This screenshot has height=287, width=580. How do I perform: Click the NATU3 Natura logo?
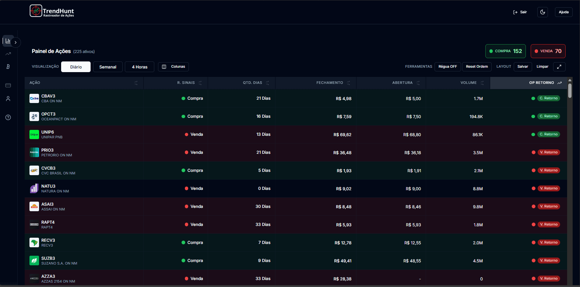tap(34, 188)
